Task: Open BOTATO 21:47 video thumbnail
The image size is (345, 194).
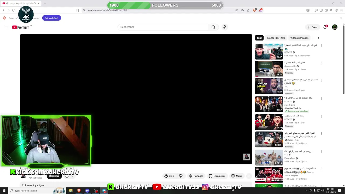Action: (269, 51)
